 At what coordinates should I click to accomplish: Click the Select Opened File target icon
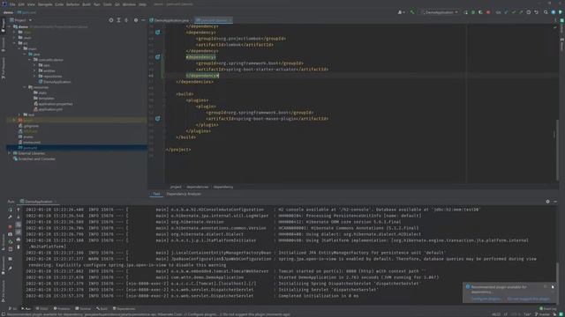[111, 20]
